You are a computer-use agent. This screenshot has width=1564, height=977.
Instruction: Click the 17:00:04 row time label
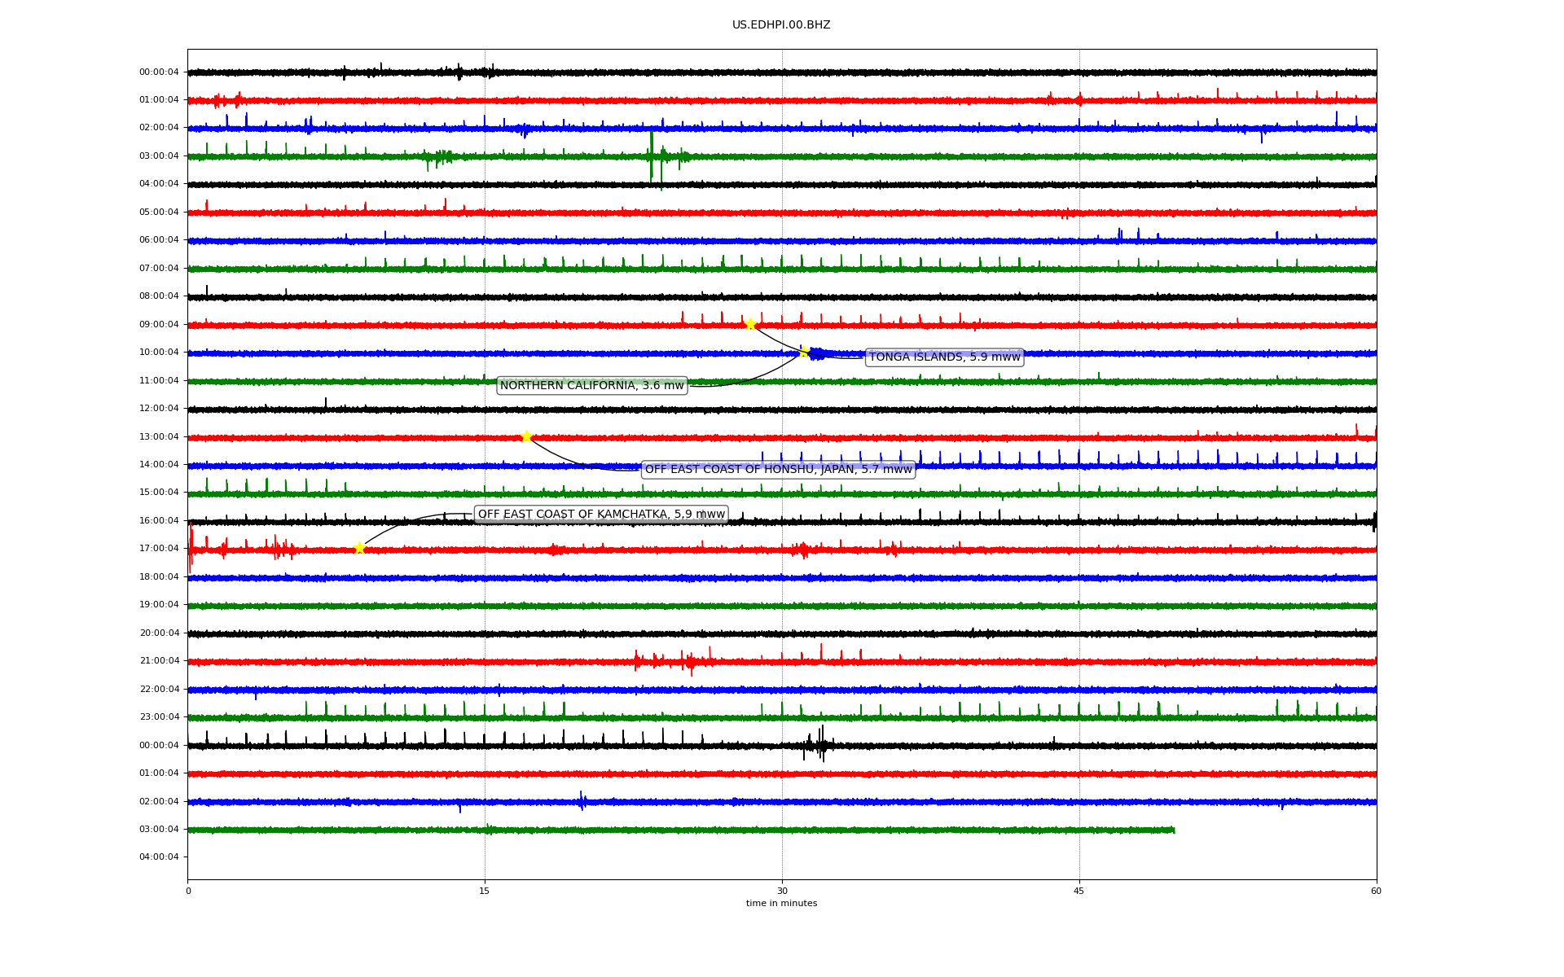coord(159,548)
